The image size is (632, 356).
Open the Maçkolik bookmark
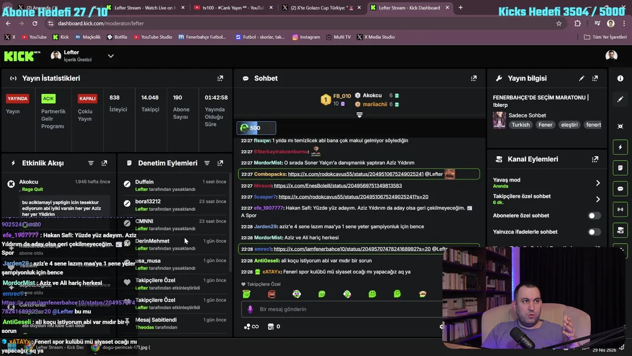coord(87,37)
